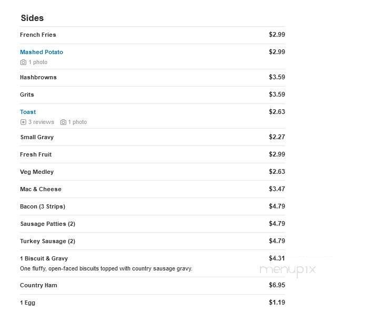Click the Bacon (3 Strips) item
This screenshot has width=382, height=313.
pos(43,206)
